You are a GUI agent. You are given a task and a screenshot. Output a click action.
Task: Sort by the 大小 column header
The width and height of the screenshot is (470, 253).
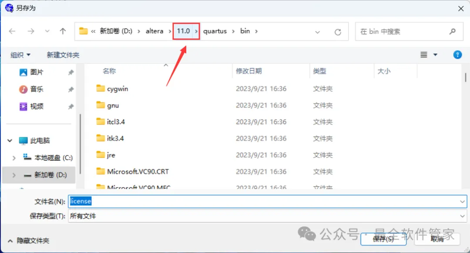(x=384, y=71)
